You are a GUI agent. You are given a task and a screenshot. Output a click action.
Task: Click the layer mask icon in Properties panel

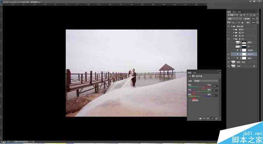(x=193, y=76)
